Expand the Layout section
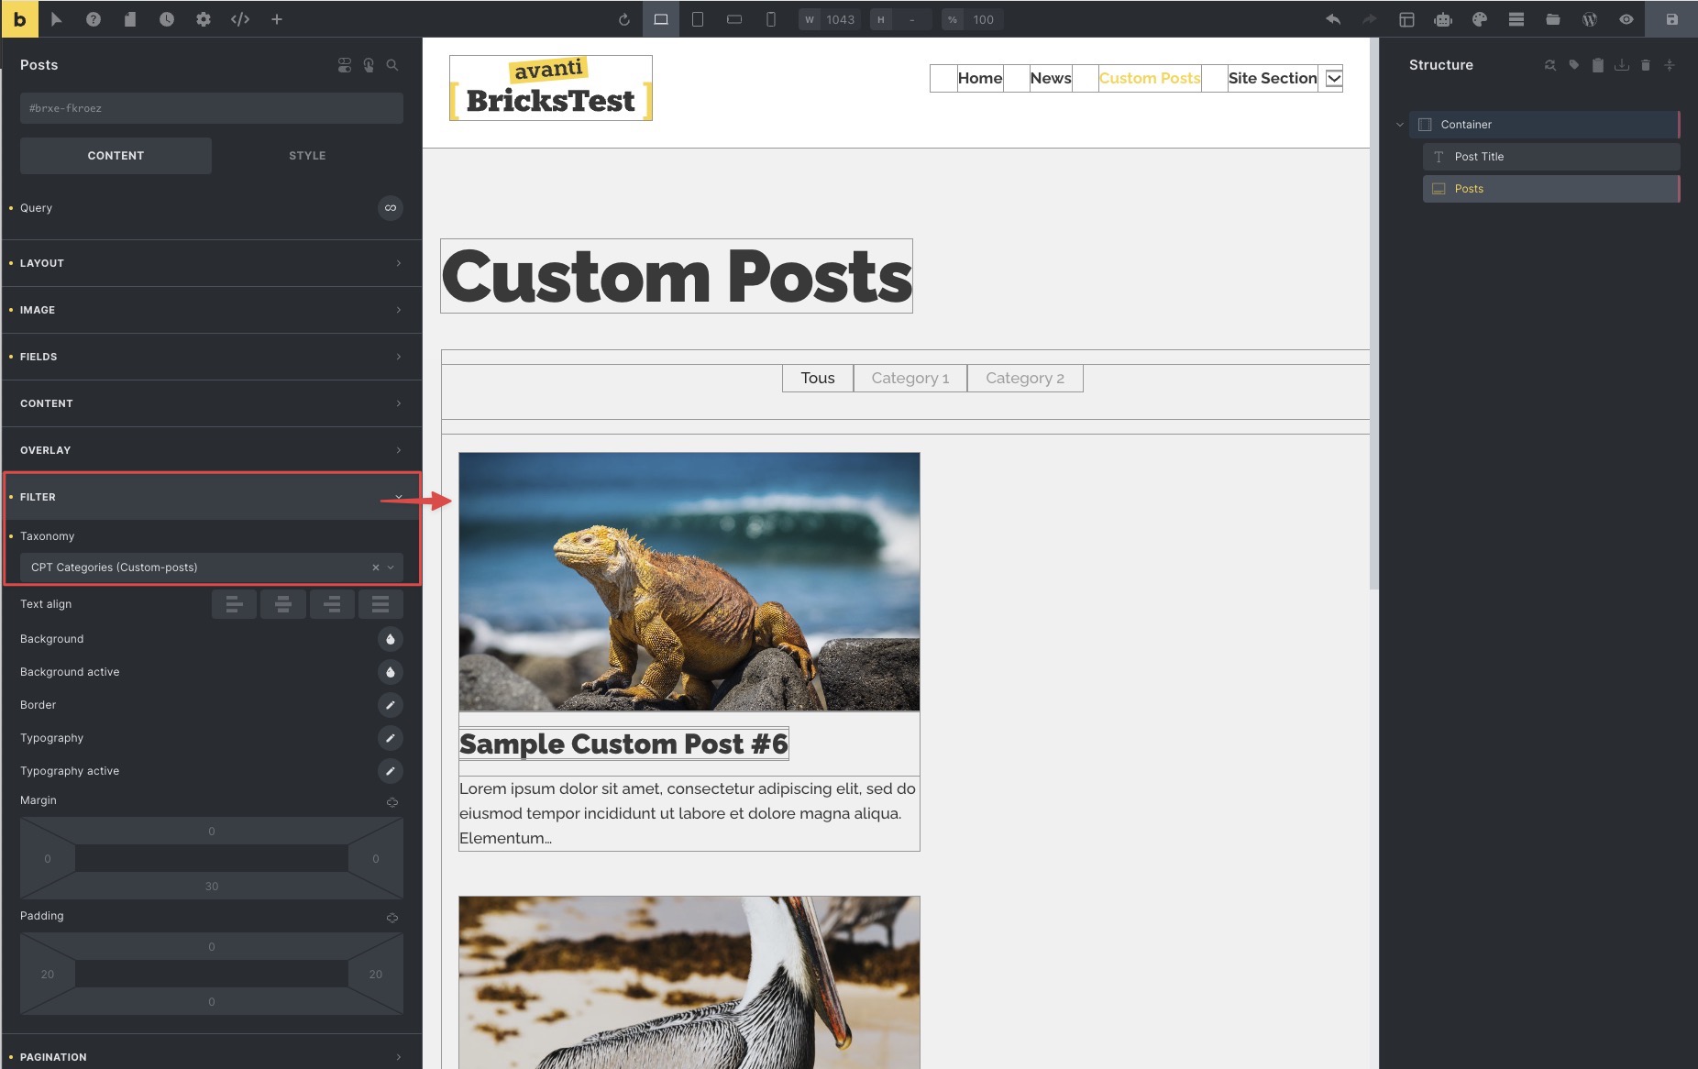 tap(212, 263)
